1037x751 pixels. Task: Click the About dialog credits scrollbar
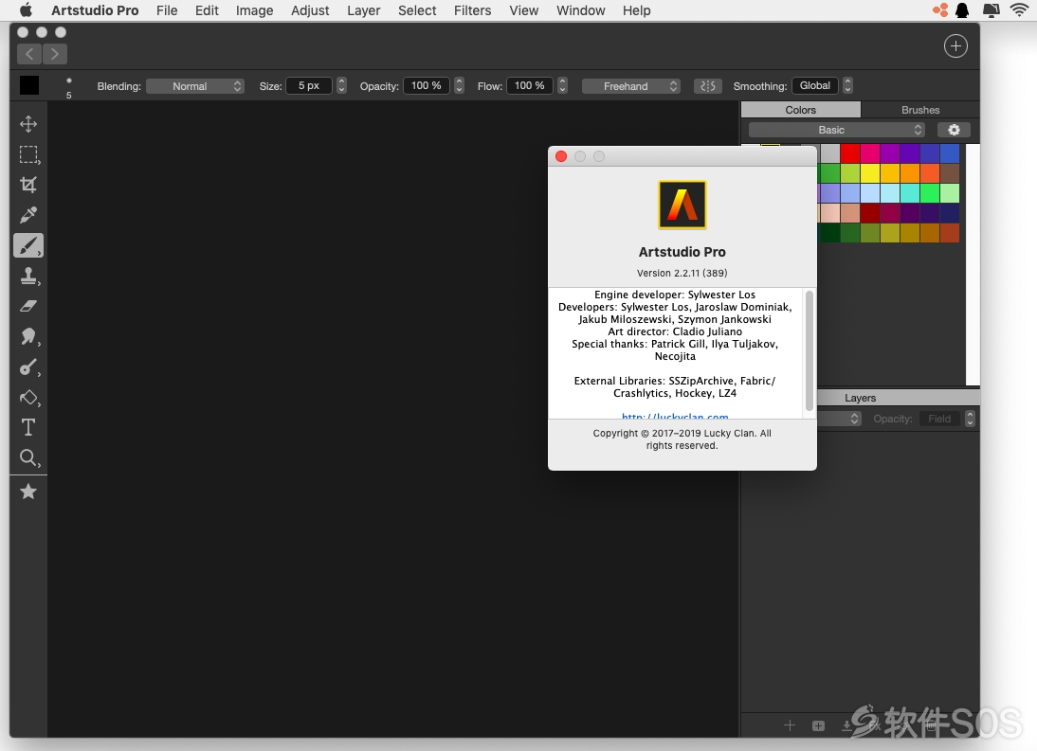[809, 350]
